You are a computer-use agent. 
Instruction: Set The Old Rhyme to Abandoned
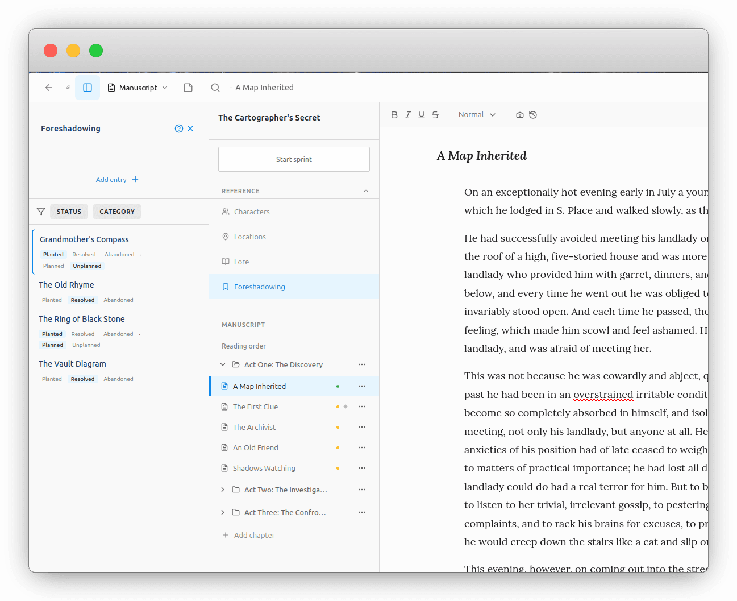click(x=118, y=300)
